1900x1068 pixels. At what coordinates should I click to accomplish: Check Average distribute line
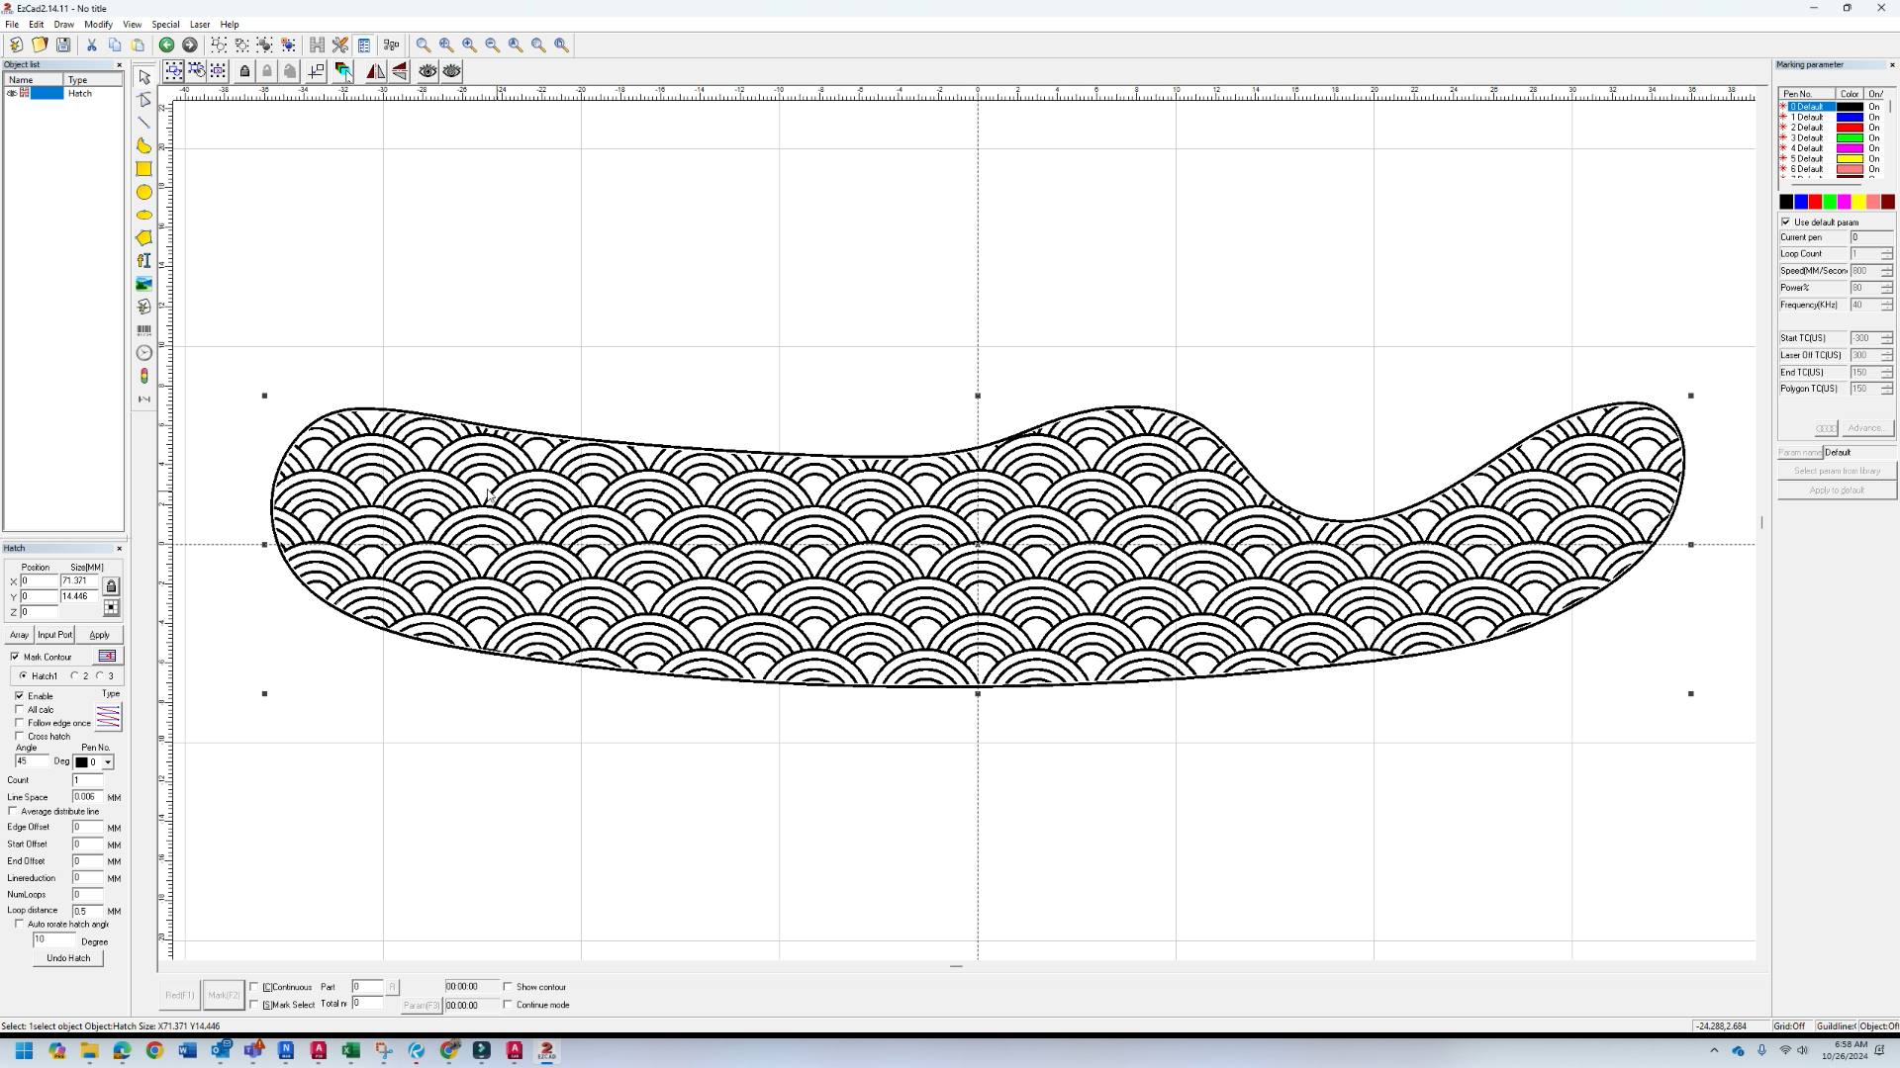click(x=13, y=811)
